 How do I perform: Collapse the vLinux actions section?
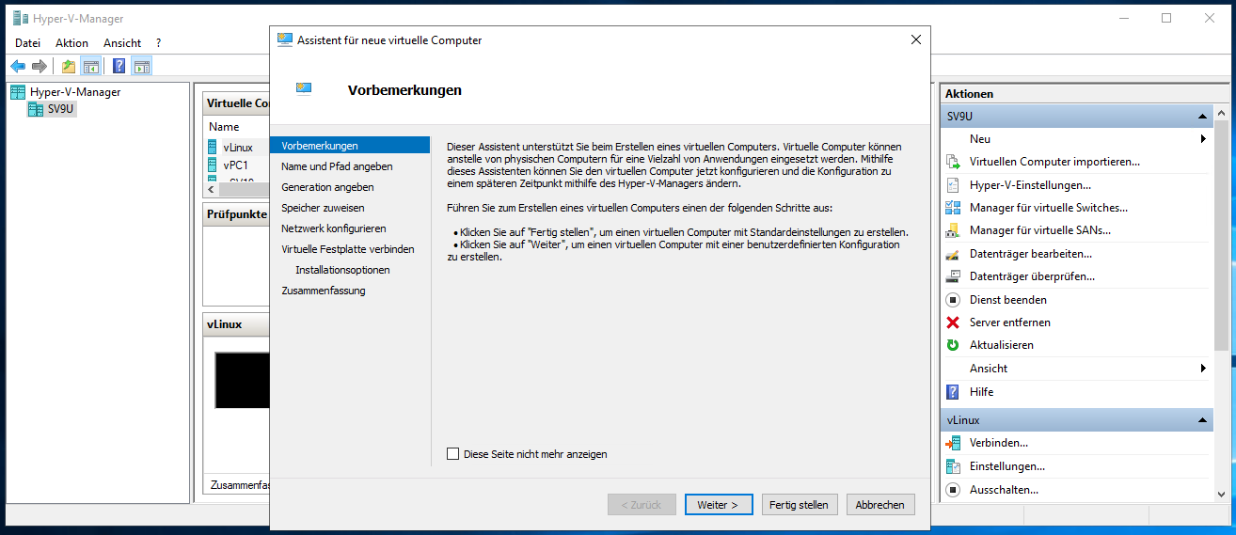click(x=1202, y=420)
